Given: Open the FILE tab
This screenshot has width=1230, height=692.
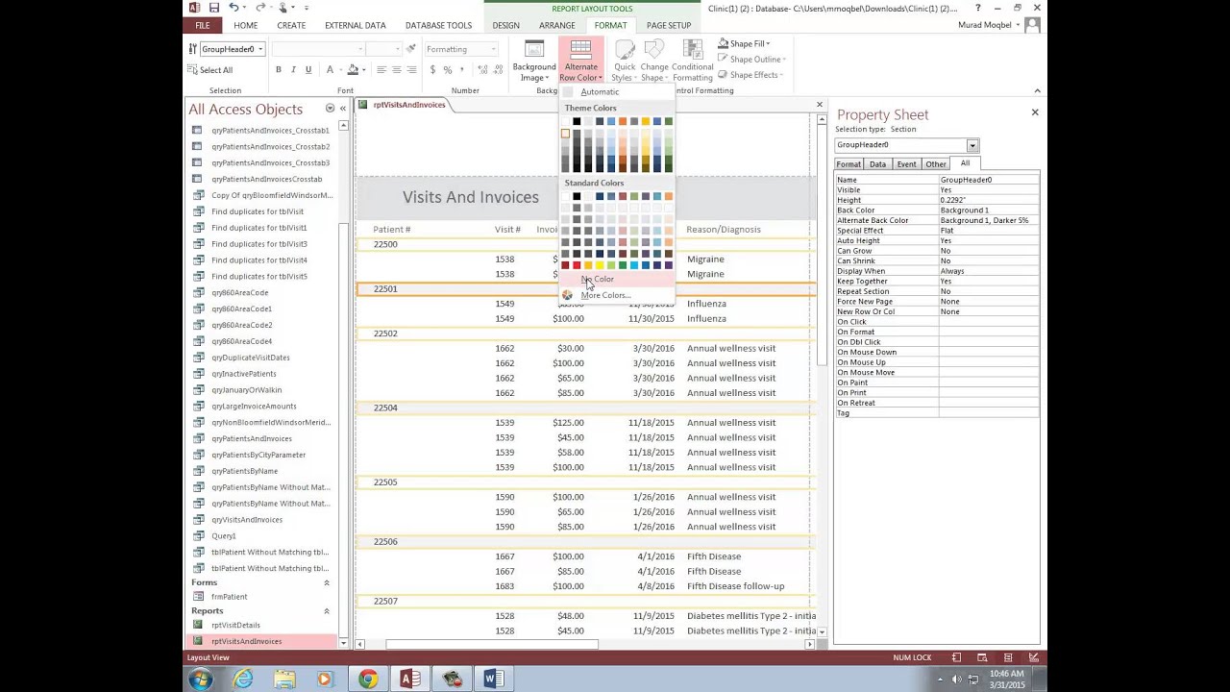Looking at the screenshot, I should click(202, 25).
